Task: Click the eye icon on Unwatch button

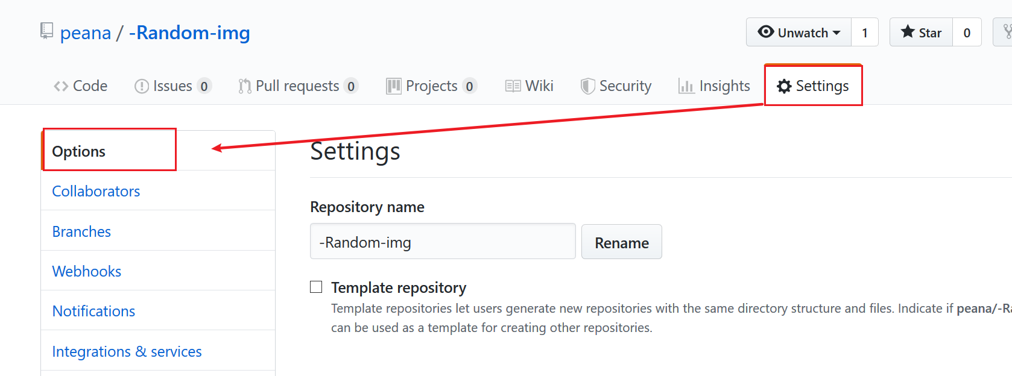Action: pos(765,32)
